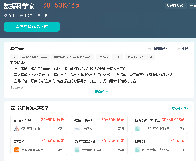196x161 pixels.
Task: Select the SQL skill tag
Action: click(x=117, y=57)
